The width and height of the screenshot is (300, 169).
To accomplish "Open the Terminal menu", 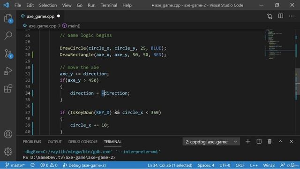I will point(109,5).
